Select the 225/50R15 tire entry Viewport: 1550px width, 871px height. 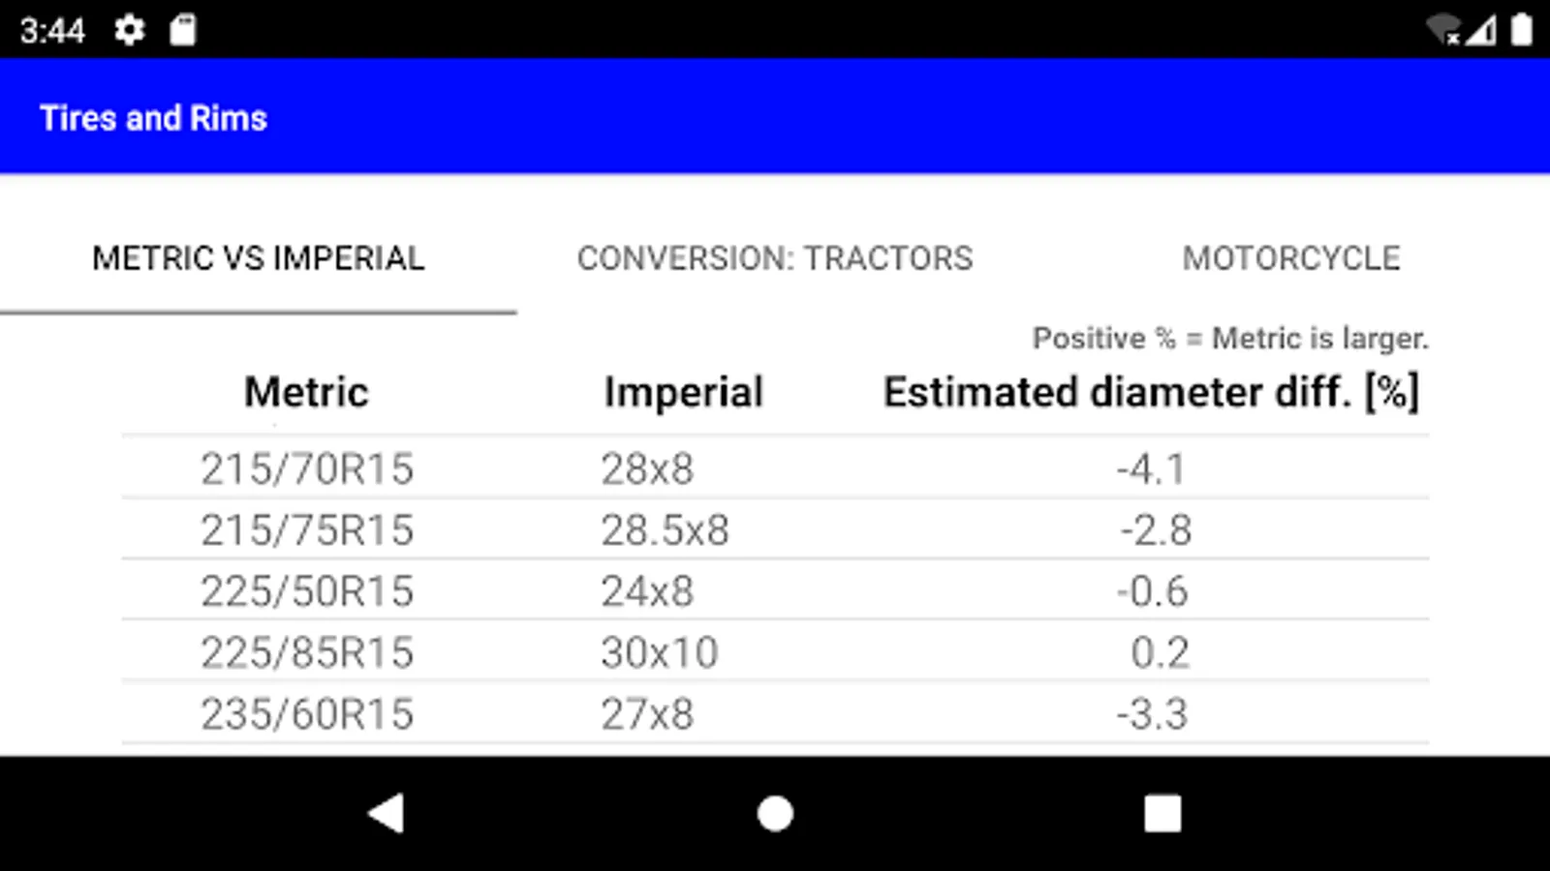pyautogui.click(x=307, y=591)
